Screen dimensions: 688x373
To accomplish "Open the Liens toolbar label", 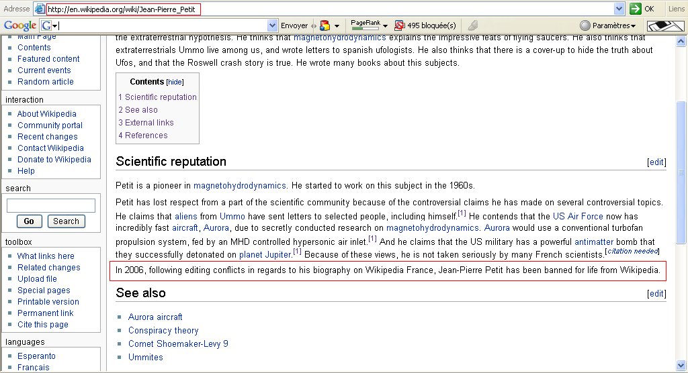I will [676, 9].
